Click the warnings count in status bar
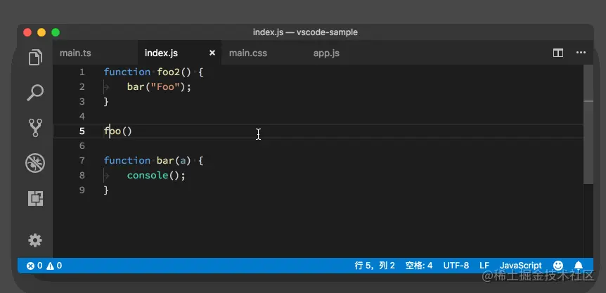This screenshot has width=606, height=293. point(54,266)
